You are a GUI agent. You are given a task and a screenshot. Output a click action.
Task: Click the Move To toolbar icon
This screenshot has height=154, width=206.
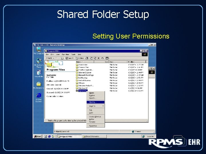click(x=91, y=58)
